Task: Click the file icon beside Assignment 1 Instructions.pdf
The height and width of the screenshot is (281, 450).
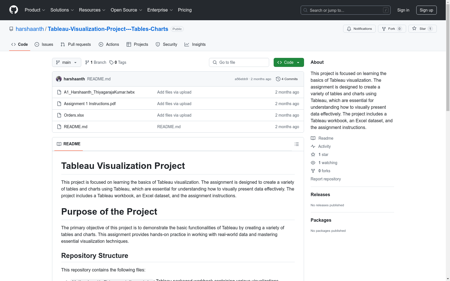Action: [59, 104]
